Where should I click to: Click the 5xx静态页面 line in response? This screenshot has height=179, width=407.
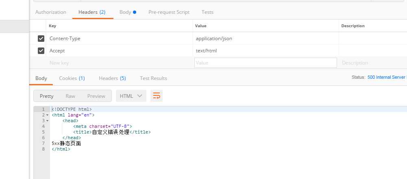[x=66, y=143]
